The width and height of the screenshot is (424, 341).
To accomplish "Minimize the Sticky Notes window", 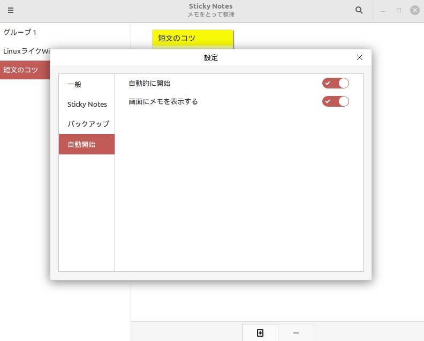I will click(383, 10).
